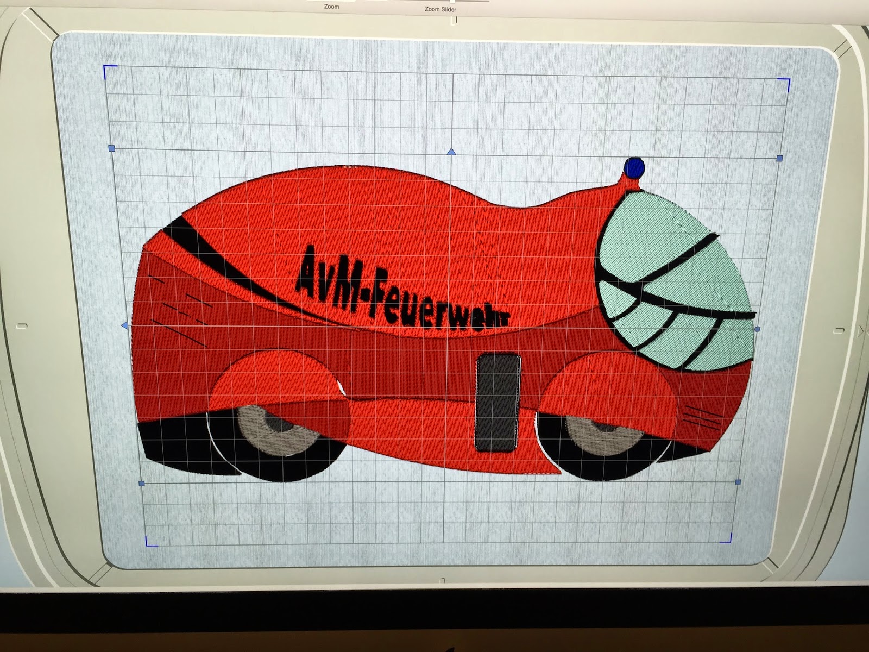The height and width of the screenshot is (652, 869).
Task: Select the blue siren light on the roof
Action: click(x=634, y=167)
